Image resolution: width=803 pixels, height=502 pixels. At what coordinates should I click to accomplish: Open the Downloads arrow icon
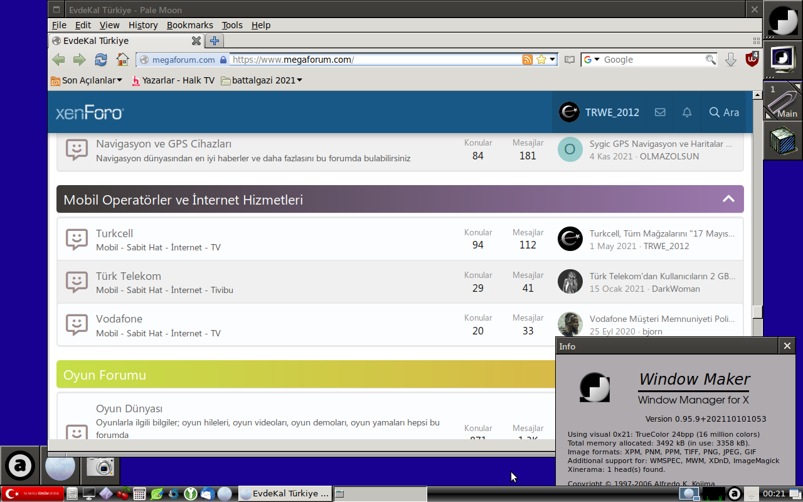(x=731, y=60)
